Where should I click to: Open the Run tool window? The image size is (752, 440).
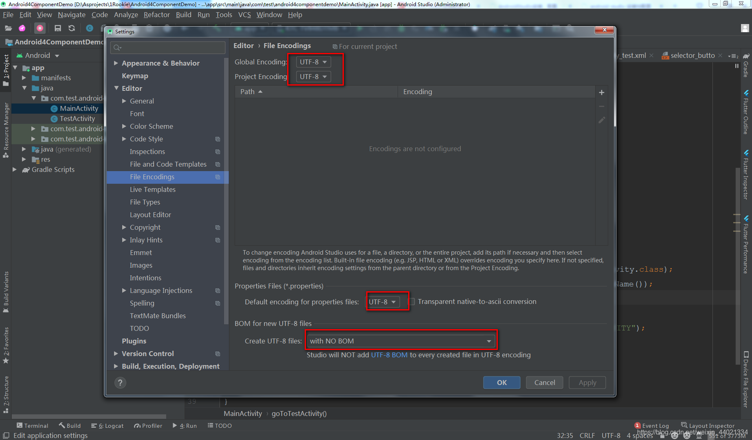tap(185, 426)
